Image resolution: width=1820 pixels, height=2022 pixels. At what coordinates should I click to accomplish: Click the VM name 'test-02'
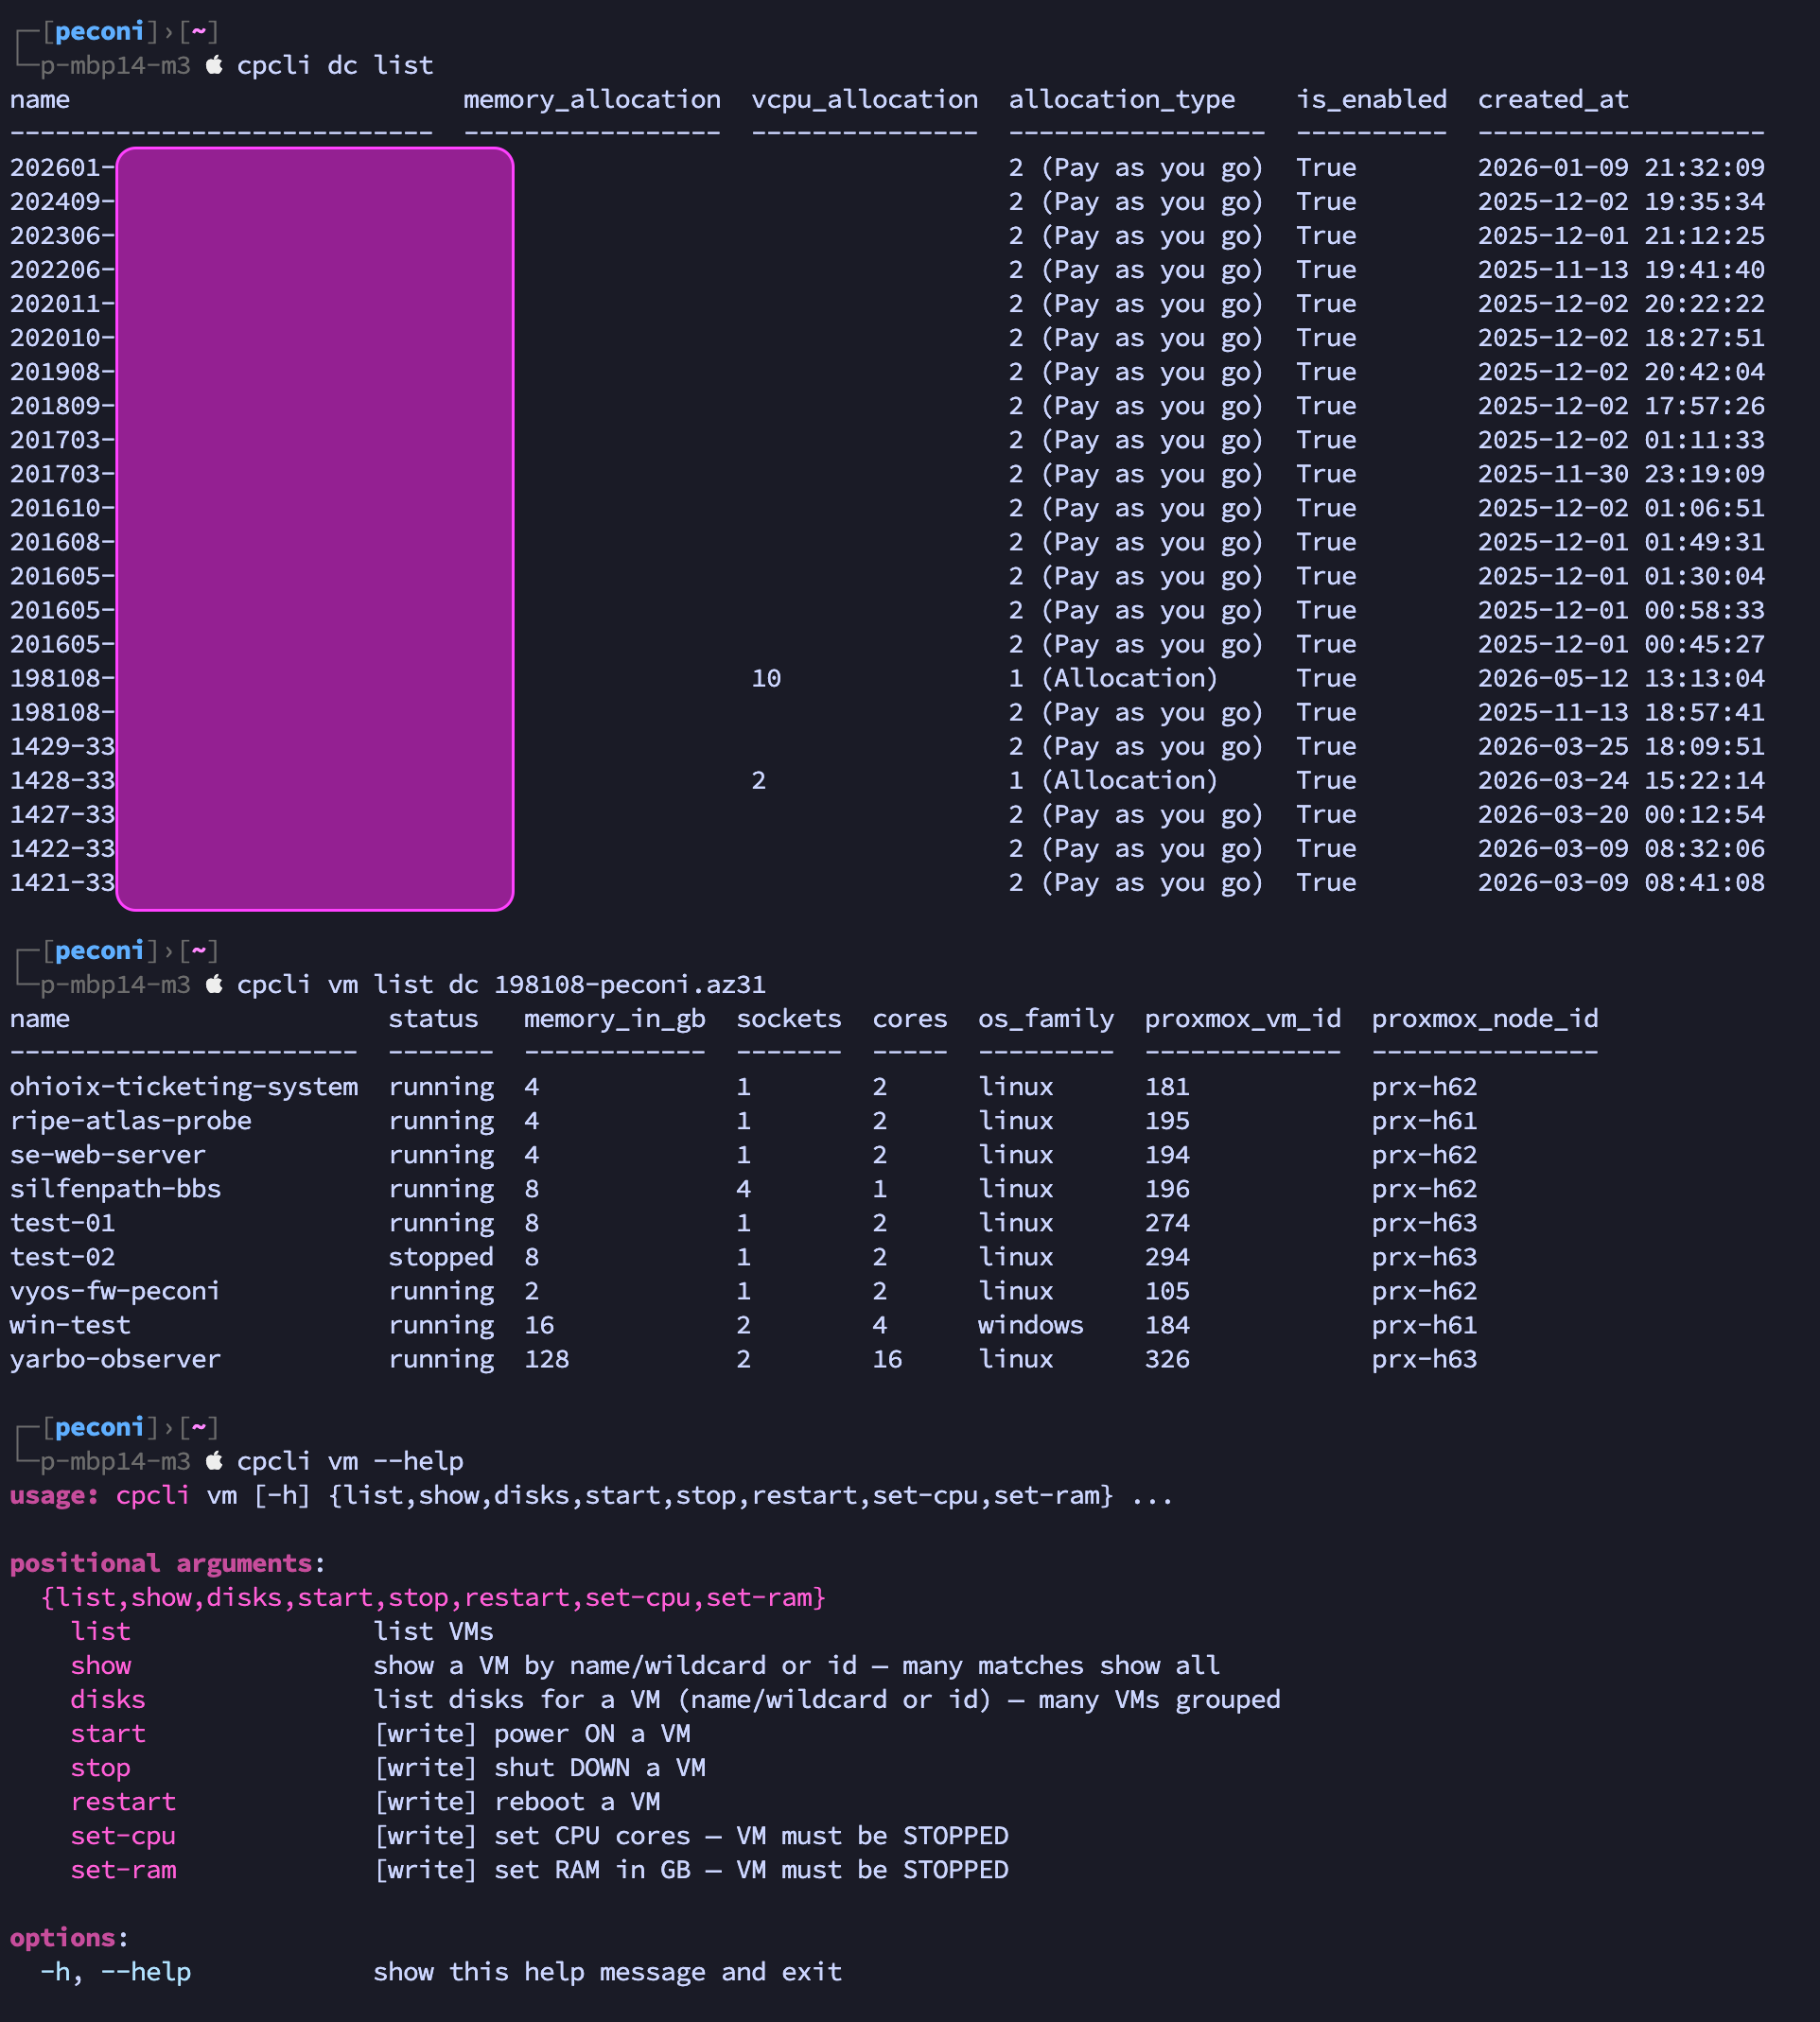tap(63, 1256)
